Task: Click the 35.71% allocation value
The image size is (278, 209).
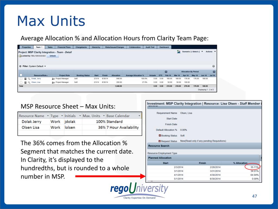Action: (x=254, y=167)
